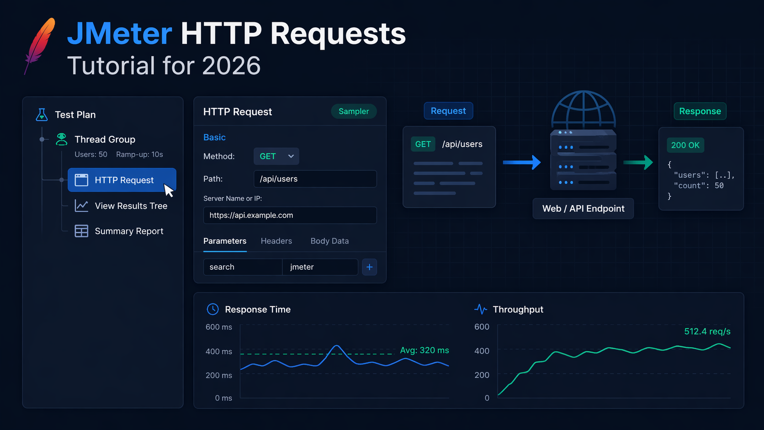Click the Throughput waveform icon
The image size is (764, 430).
coord(480,309)
